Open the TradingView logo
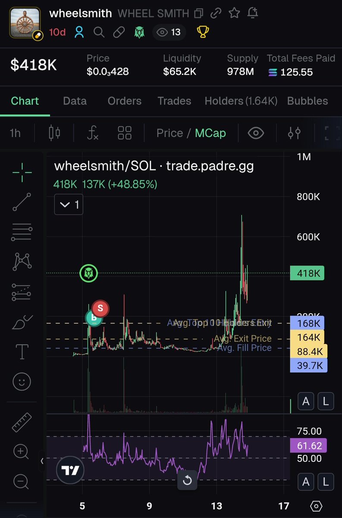 click(x=70, y=471)
